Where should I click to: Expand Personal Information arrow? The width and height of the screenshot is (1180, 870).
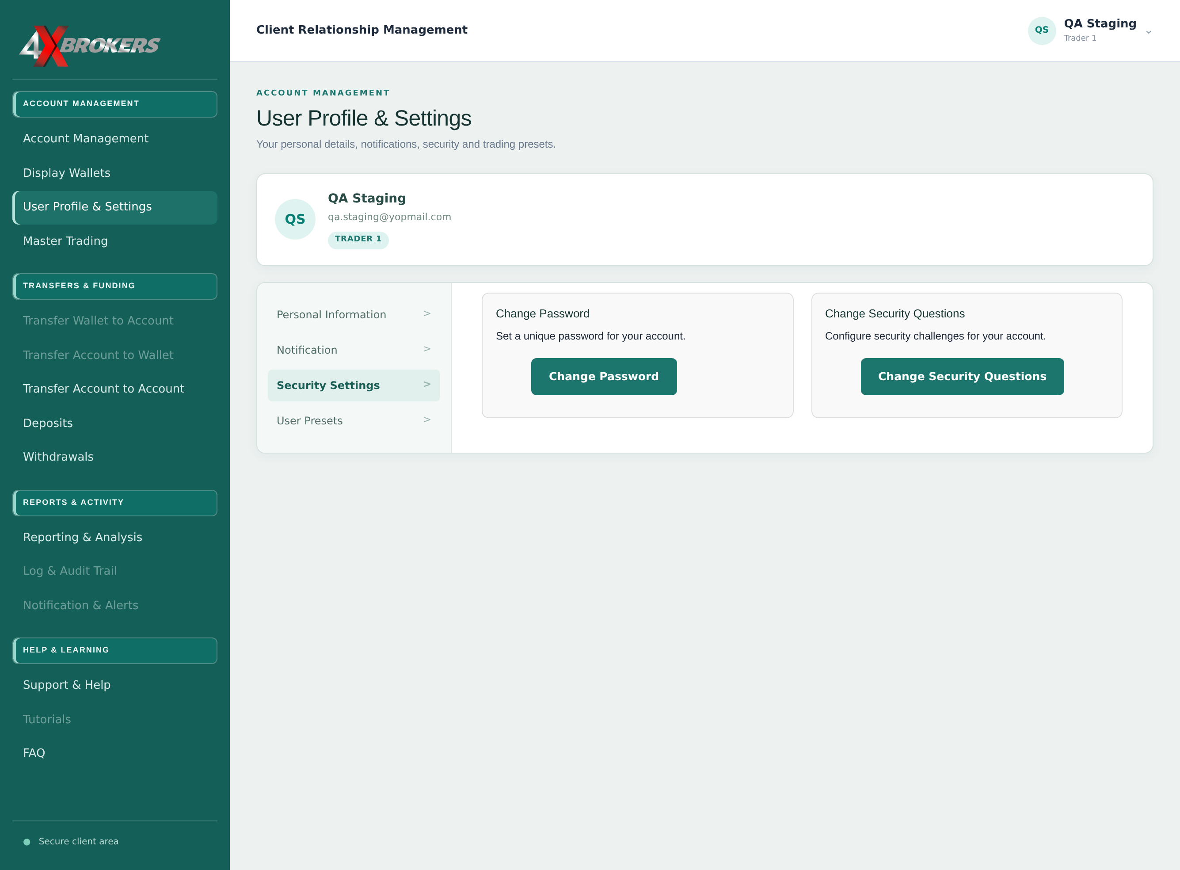pos(427,314)
